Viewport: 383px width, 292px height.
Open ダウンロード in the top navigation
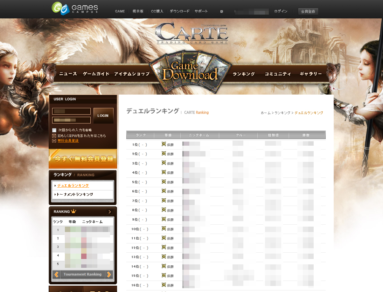tap(179, 11)
